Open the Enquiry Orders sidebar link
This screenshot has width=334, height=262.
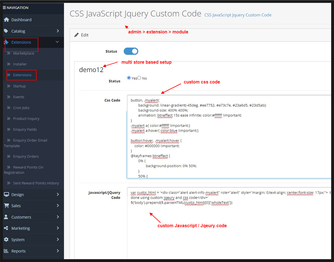[26, 156]
